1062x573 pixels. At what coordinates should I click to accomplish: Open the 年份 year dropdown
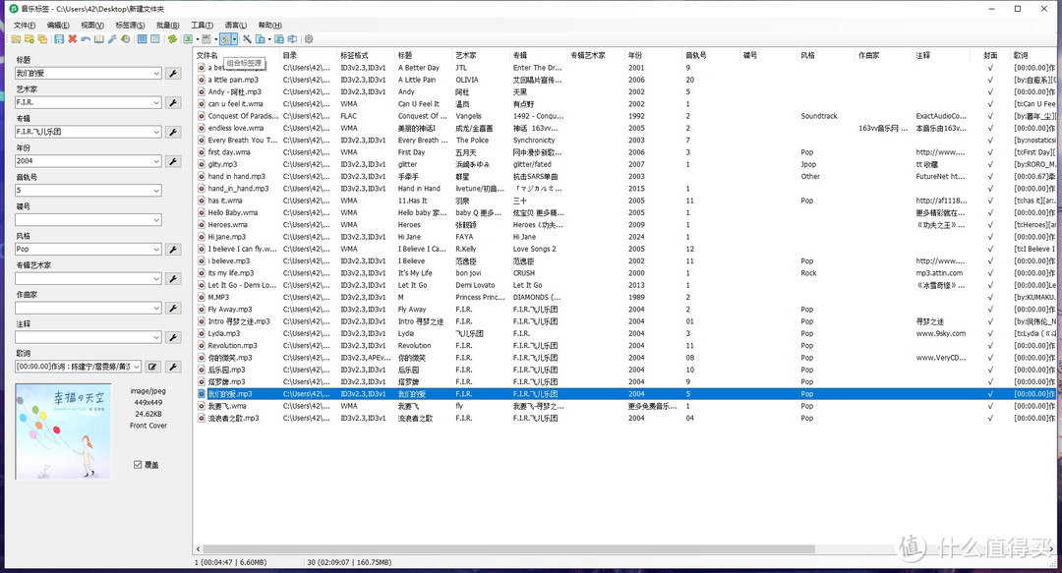coord(156,161)
